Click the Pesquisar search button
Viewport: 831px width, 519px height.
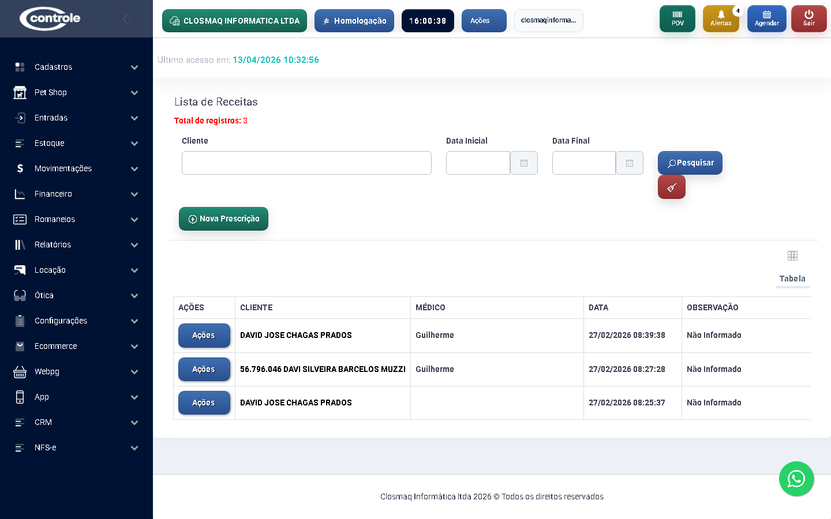[690, 163]
